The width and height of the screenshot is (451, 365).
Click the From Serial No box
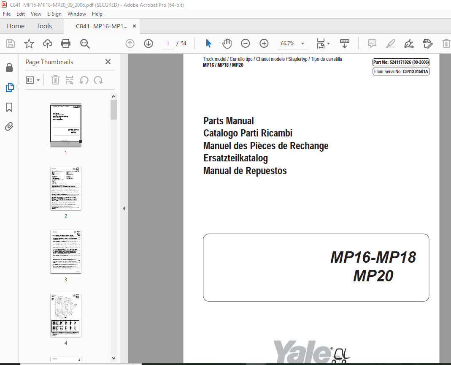coord(401,71)
